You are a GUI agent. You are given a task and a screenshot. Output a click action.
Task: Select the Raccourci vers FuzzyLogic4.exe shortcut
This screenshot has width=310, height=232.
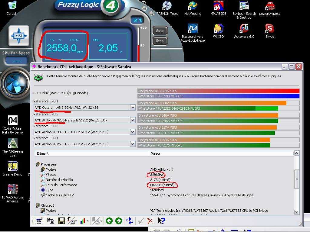click(x=193, y=33)
